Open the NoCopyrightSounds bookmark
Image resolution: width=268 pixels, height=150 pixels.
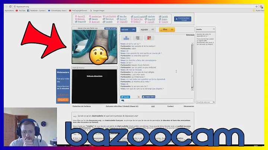click(78, 10)
